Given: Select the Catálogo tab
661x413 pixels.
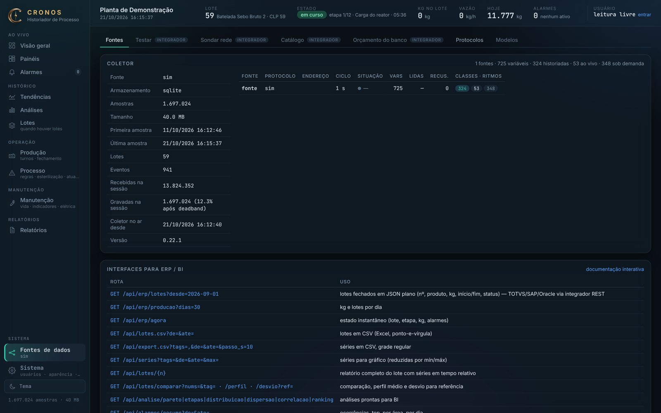Looking at the screenshot, I should click(x=310, y=40).
